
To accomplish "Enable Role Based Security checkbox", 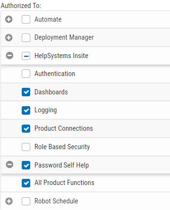I will [x=26, y=147].
